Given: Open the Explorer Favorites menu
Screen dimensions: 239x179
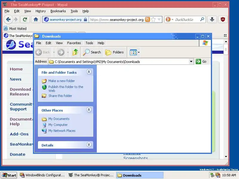Looking at the screenshot, I should 74,43.
